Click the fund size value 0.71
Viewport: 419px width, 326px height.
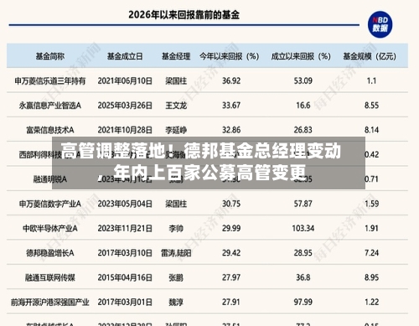point(371,179)
